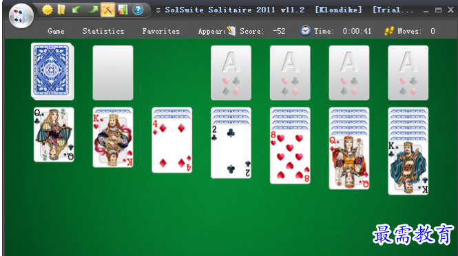Click the Time value 0:00:41
The height and width of the screenshot is (256, 458).
357,31
